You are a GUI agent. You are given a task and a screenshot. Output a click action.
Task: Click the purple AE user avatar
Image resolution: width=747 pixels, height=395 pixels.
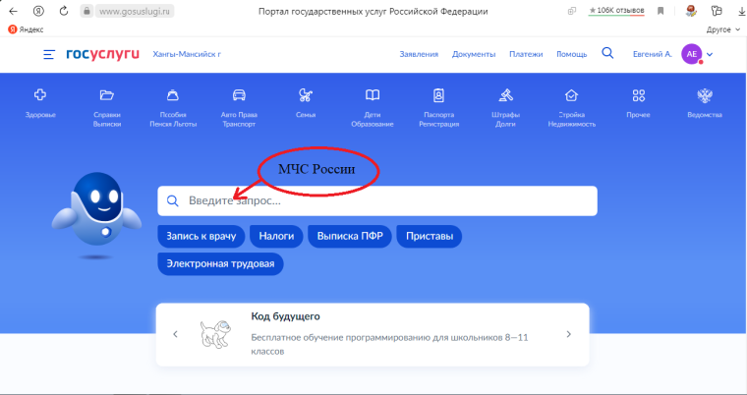[692, 54]
